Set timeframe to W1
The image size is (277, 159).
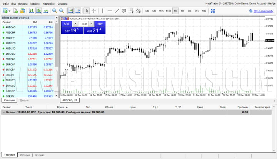pos(197,11)
